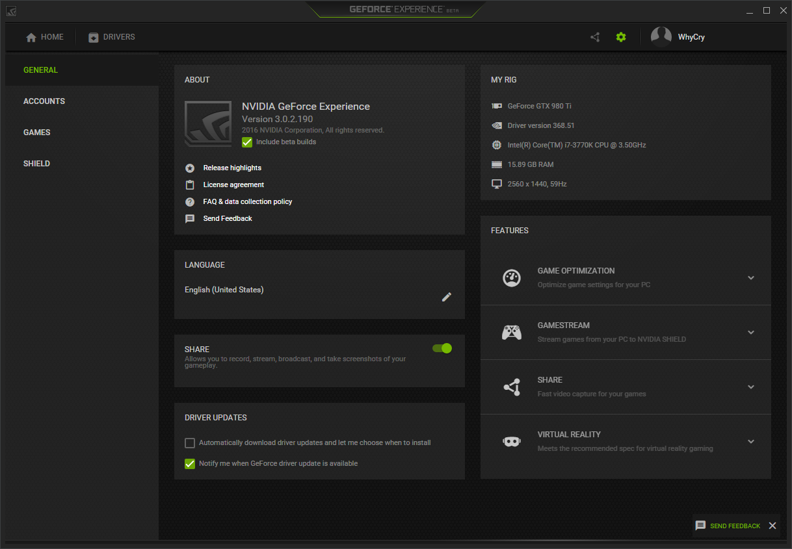Click the 2560 x 1440, 59Hz text
The height and width of the screenshot is (549, 792).
click(537, 184)
